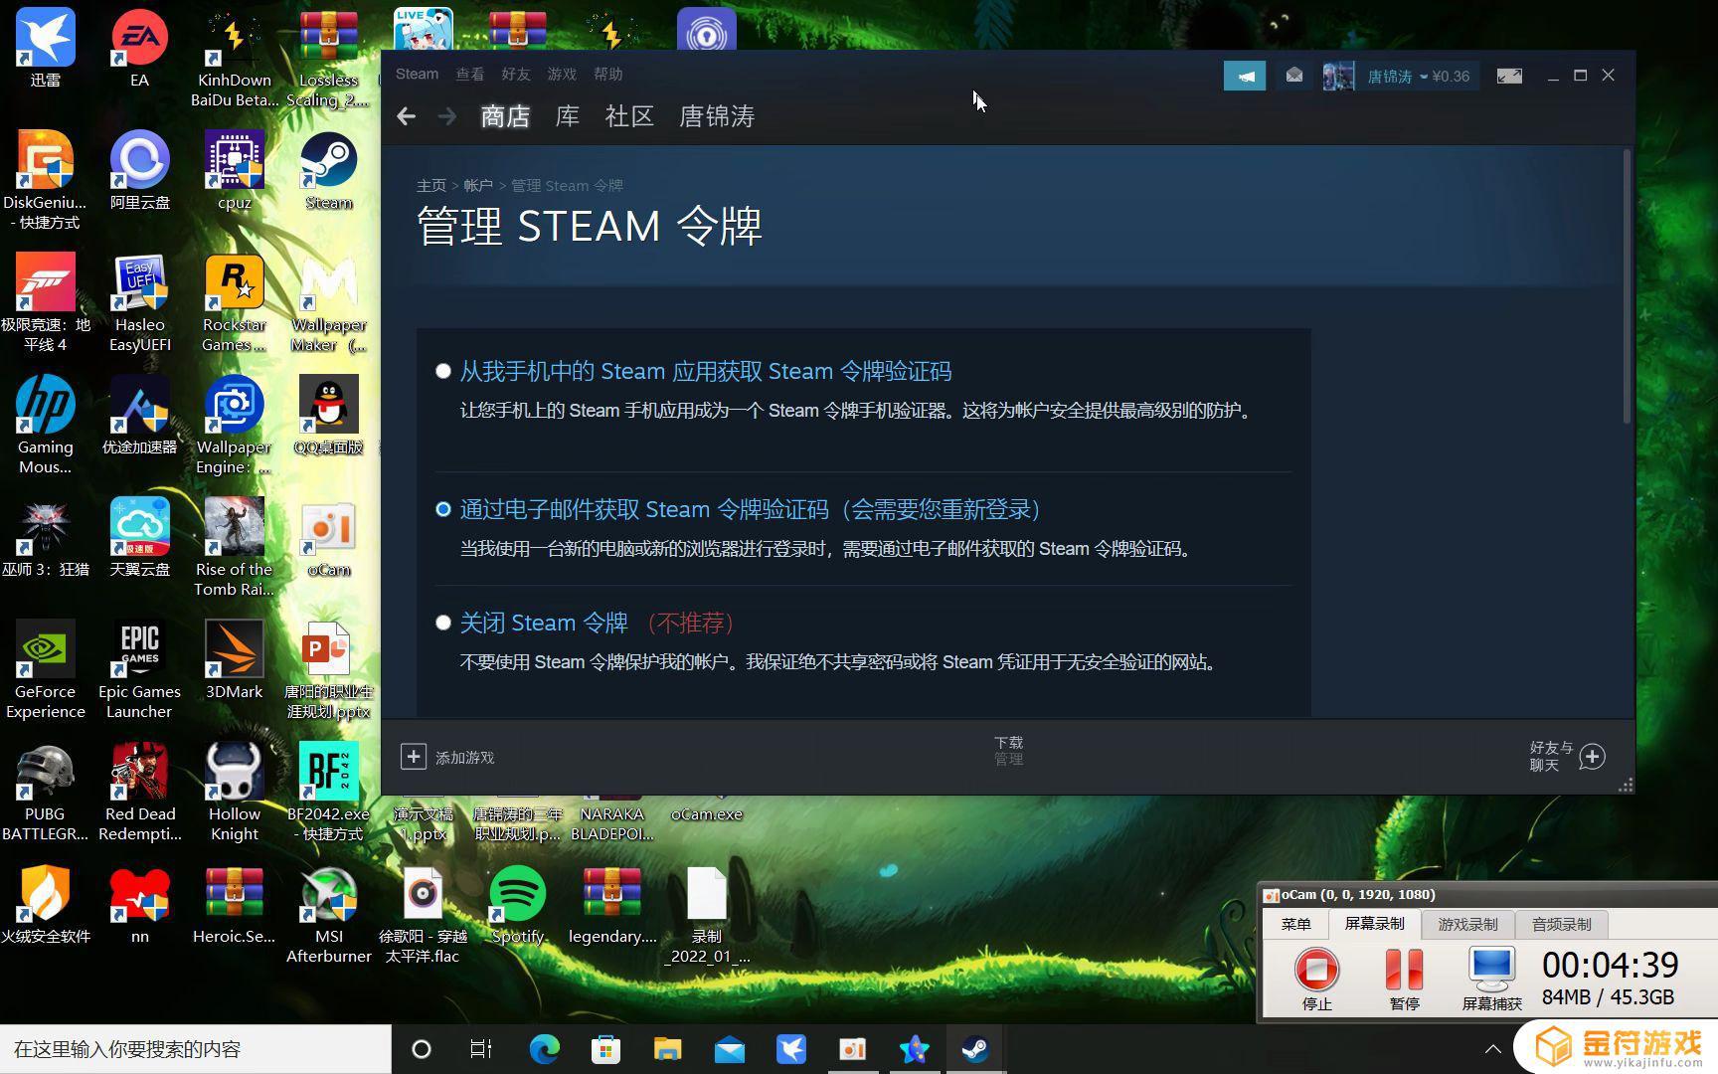Select the Hollow Knight desktop icon
The image size is (1718, 1074).
tap(235, 792)
